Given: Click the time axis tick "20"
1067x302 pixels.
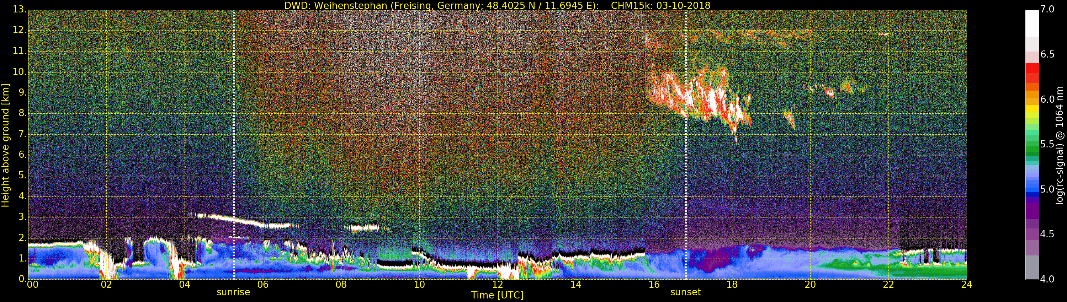Looking at the screenshot, I should tap(811, 285).
